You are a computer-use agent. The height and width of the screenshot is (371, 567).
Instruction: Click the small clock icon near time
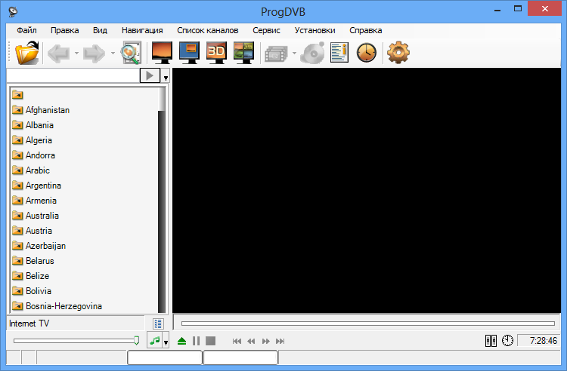click(x=507, y=341)
